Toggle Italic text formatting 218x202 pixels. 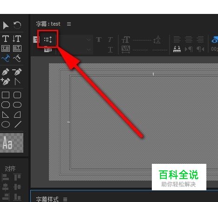(110, 40)
